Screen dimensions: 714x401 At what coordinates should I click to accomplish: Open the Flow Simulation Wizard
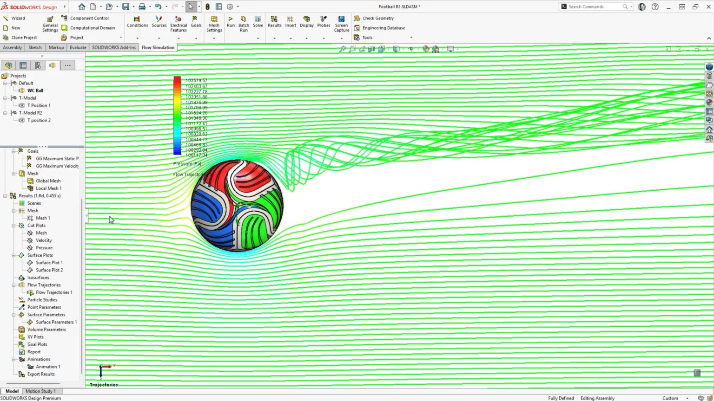click(14, 18)
